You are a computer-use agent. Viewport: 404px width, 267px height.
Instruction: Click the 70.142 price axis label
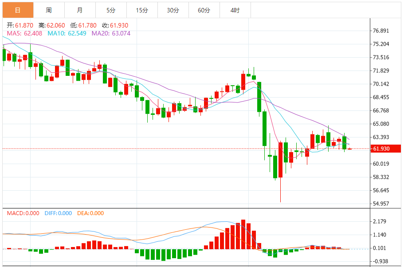(381, 84)
